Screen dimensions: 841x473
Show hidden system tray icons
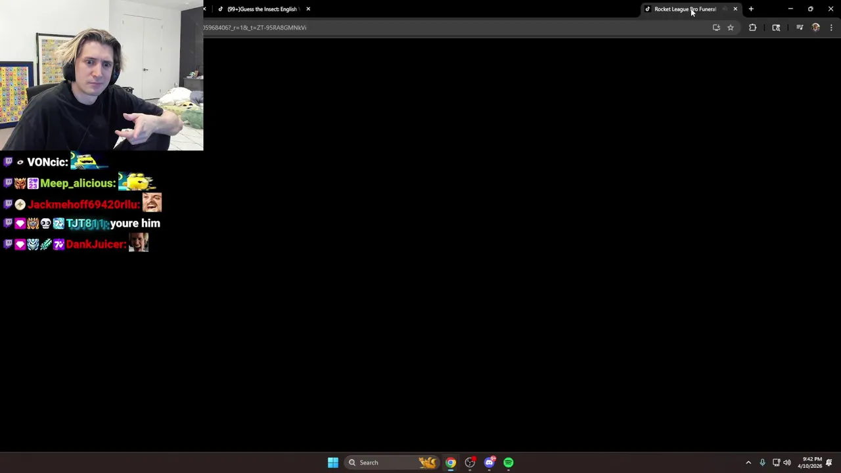748,462
